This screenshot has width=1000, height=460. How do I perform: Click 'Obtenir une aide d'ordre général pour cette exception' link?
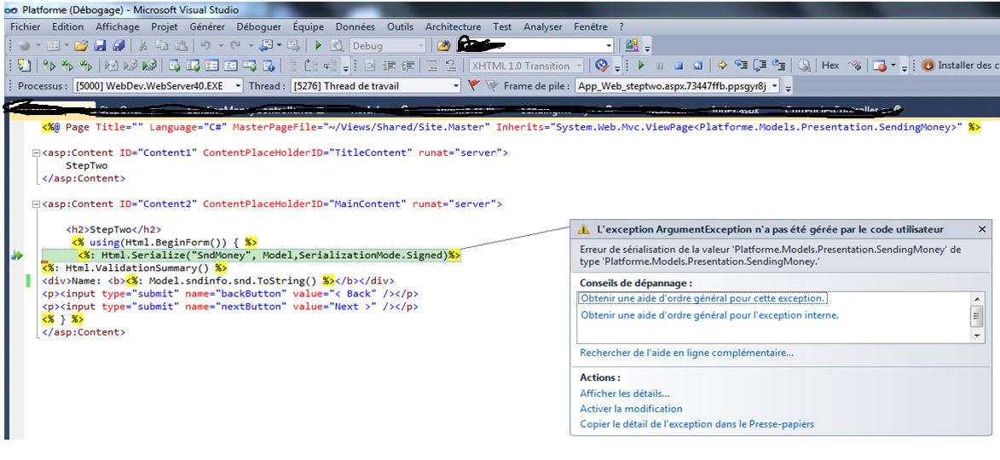(x=702, y=298)
